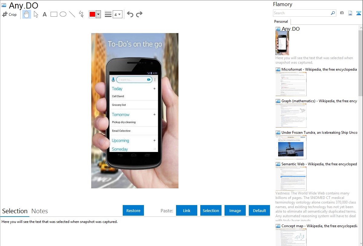
Task: Click the Under Frozen Tundra title
Action: 319,132
